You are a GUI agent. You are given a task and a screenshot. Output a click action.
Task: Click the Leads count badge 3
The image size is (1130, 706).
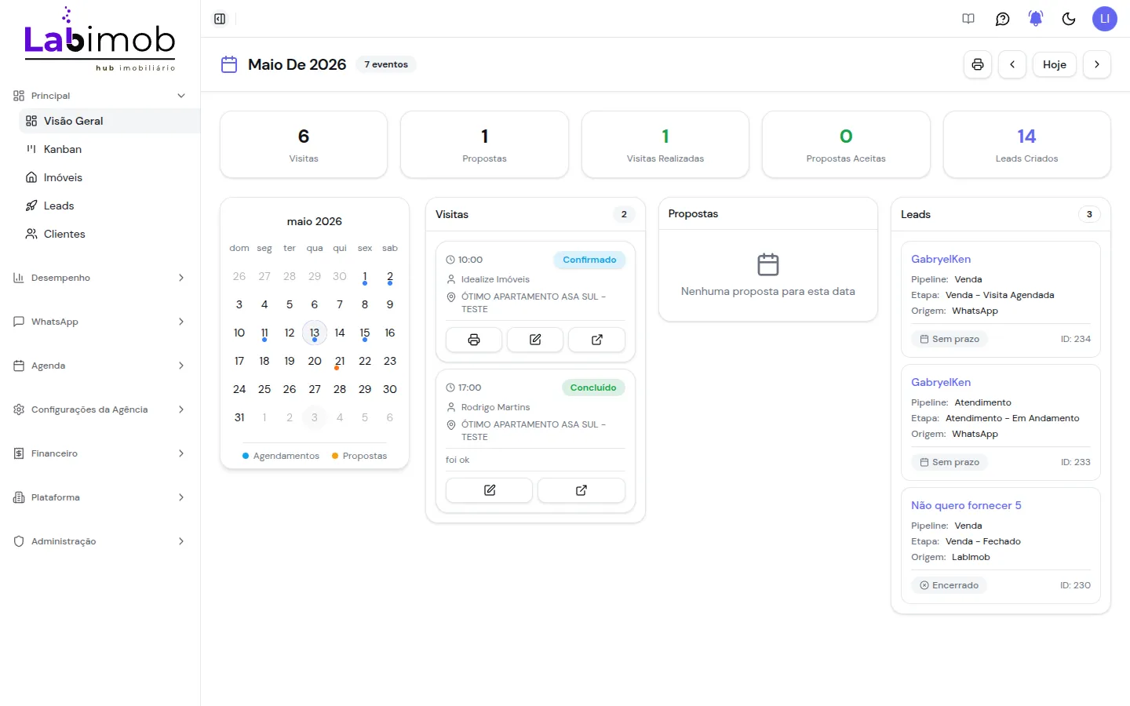(1089, 214)
